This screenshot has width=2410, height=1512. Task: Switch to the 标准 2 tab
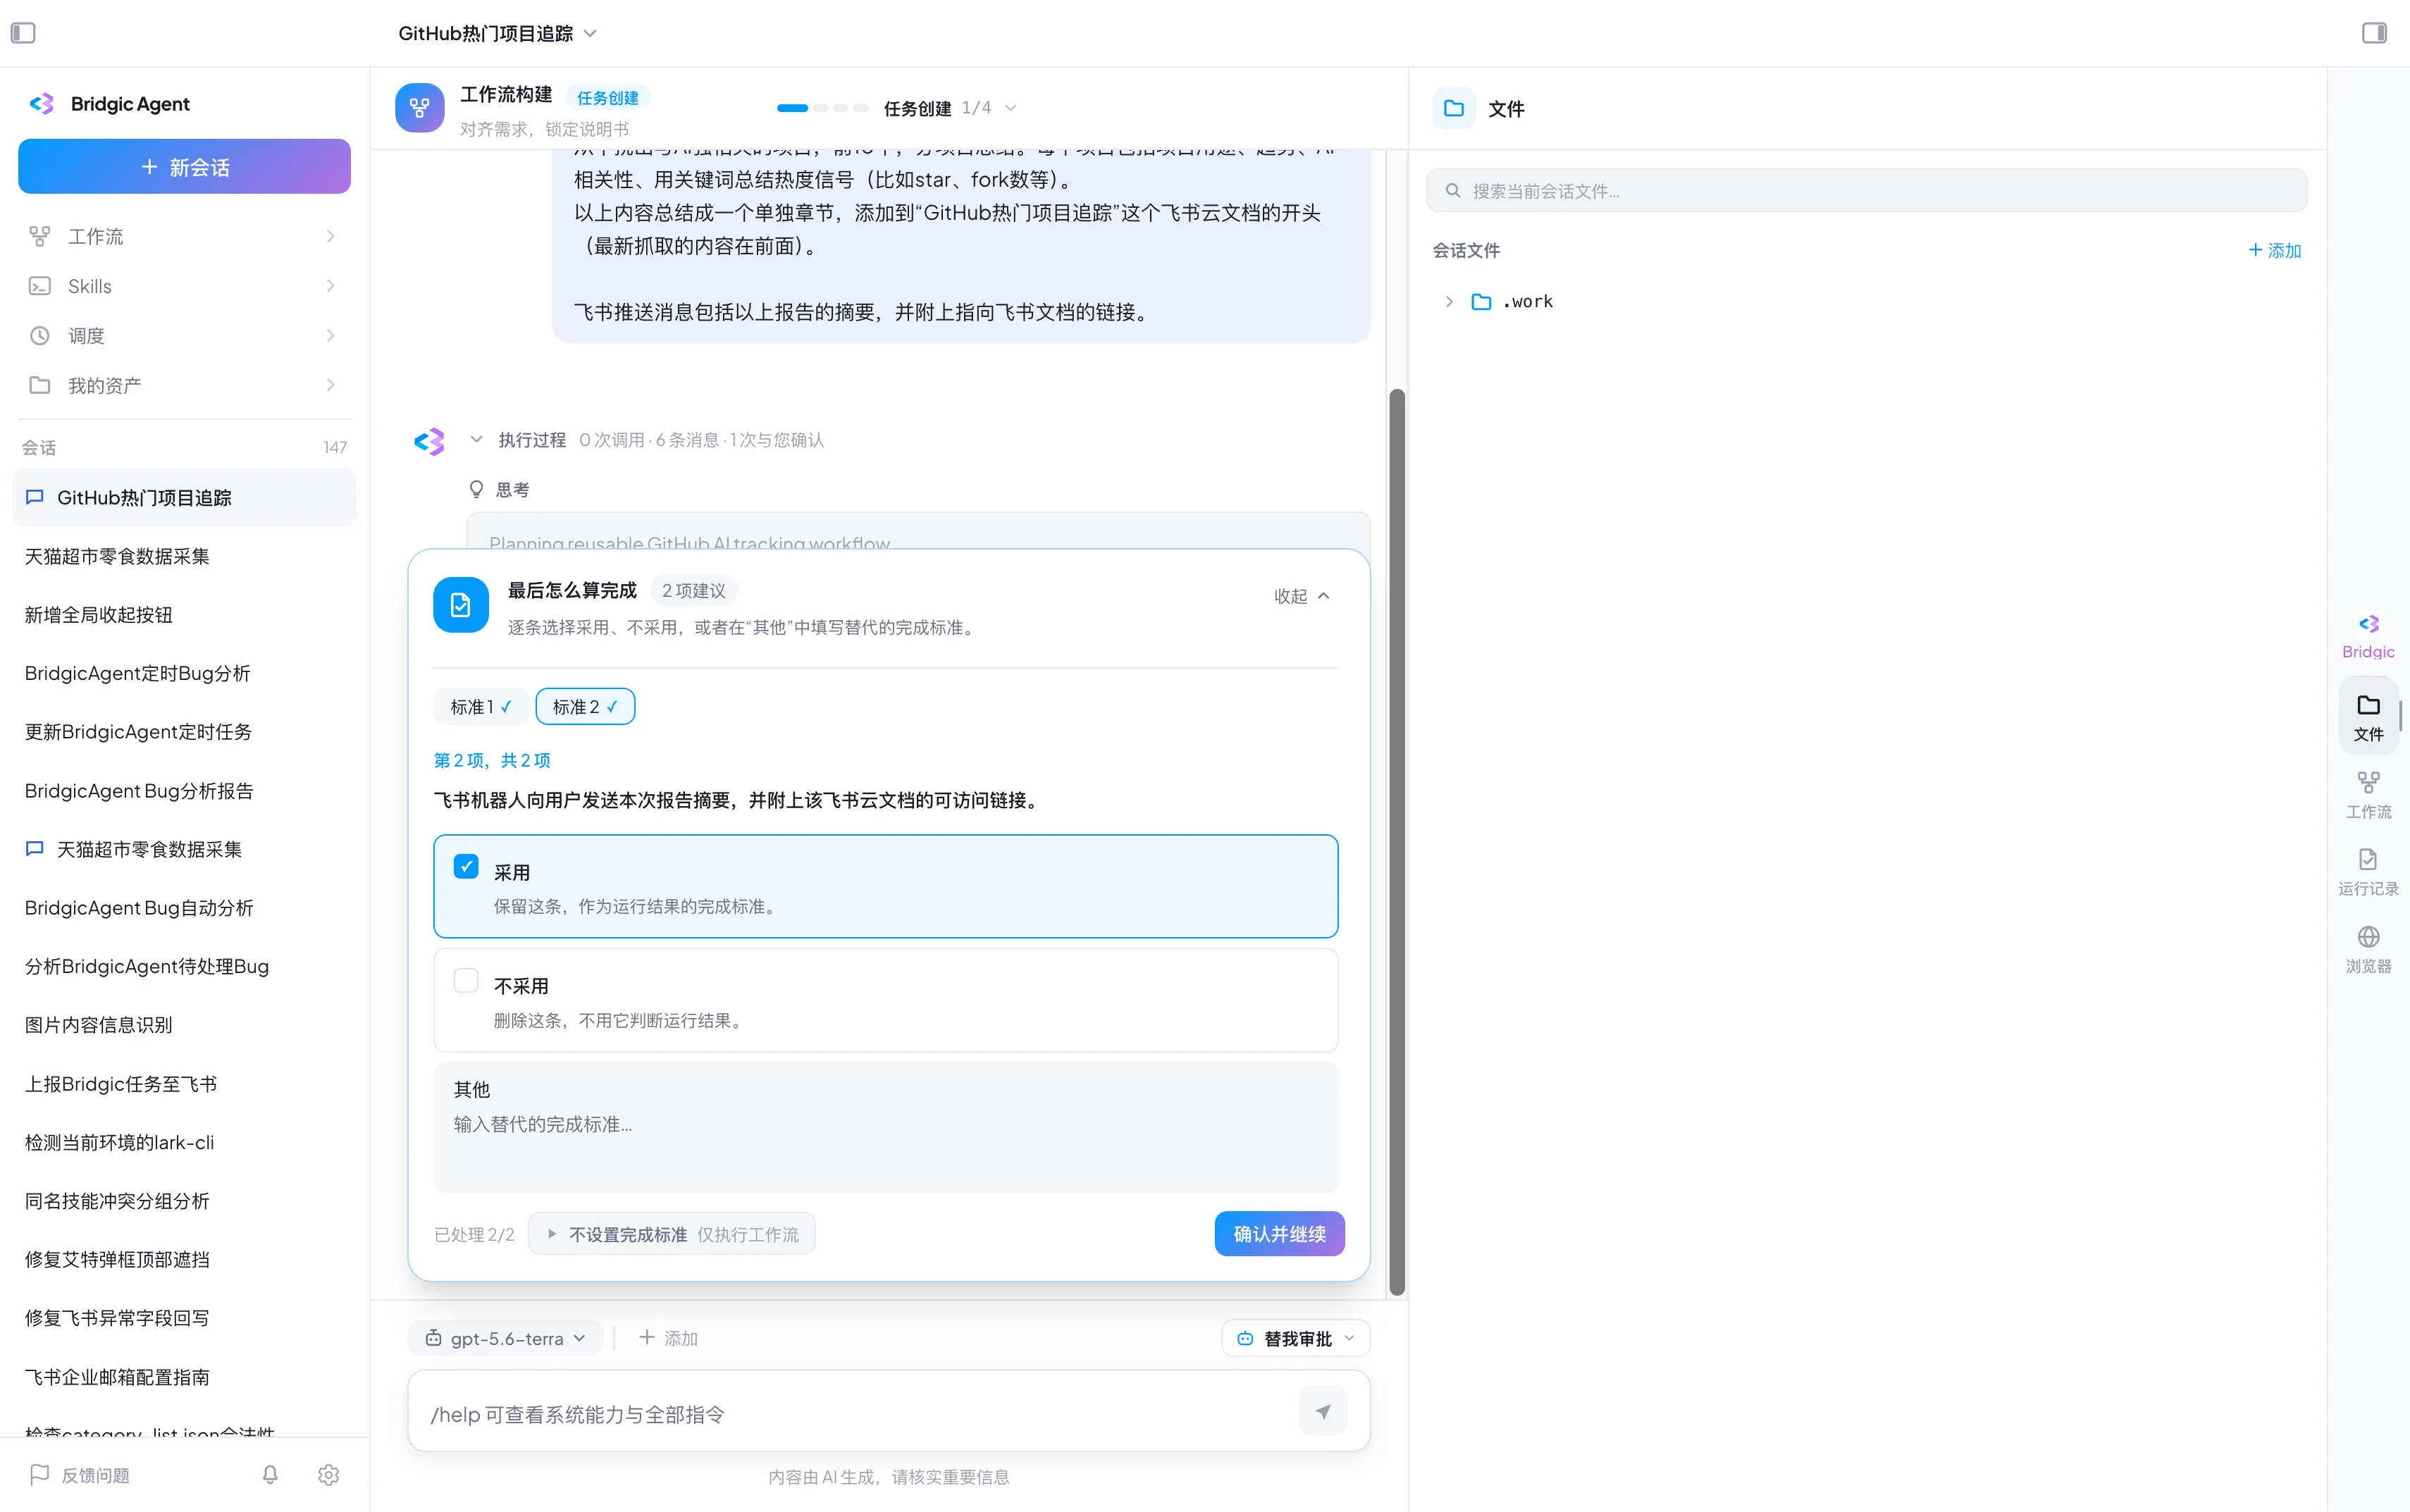pos(585,707)
